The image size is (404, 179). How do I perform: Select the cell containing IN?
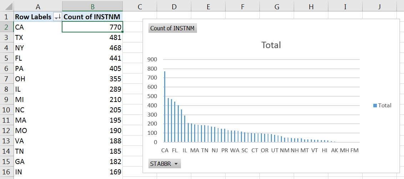[38, 172]
